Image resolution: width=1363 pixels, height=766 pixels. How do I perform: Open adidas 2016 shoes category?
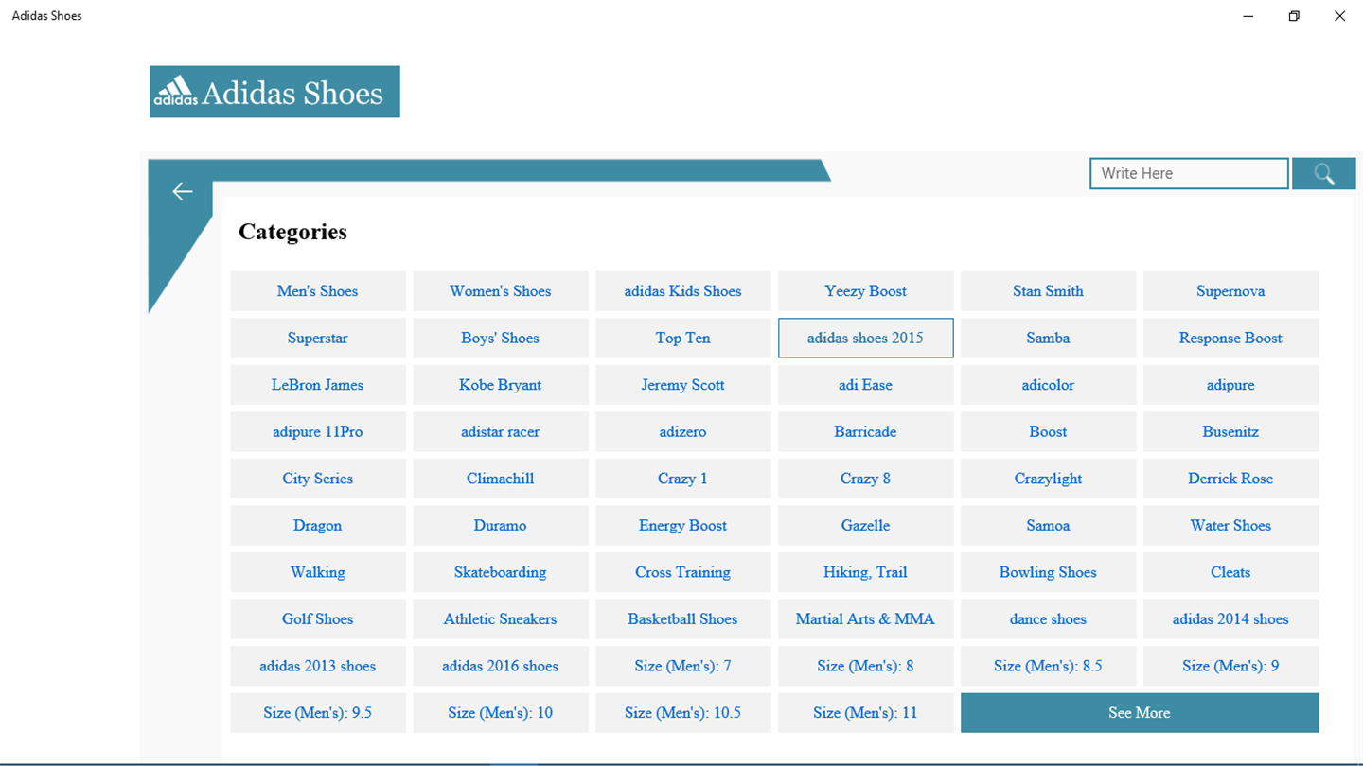(x=501, y=666)
